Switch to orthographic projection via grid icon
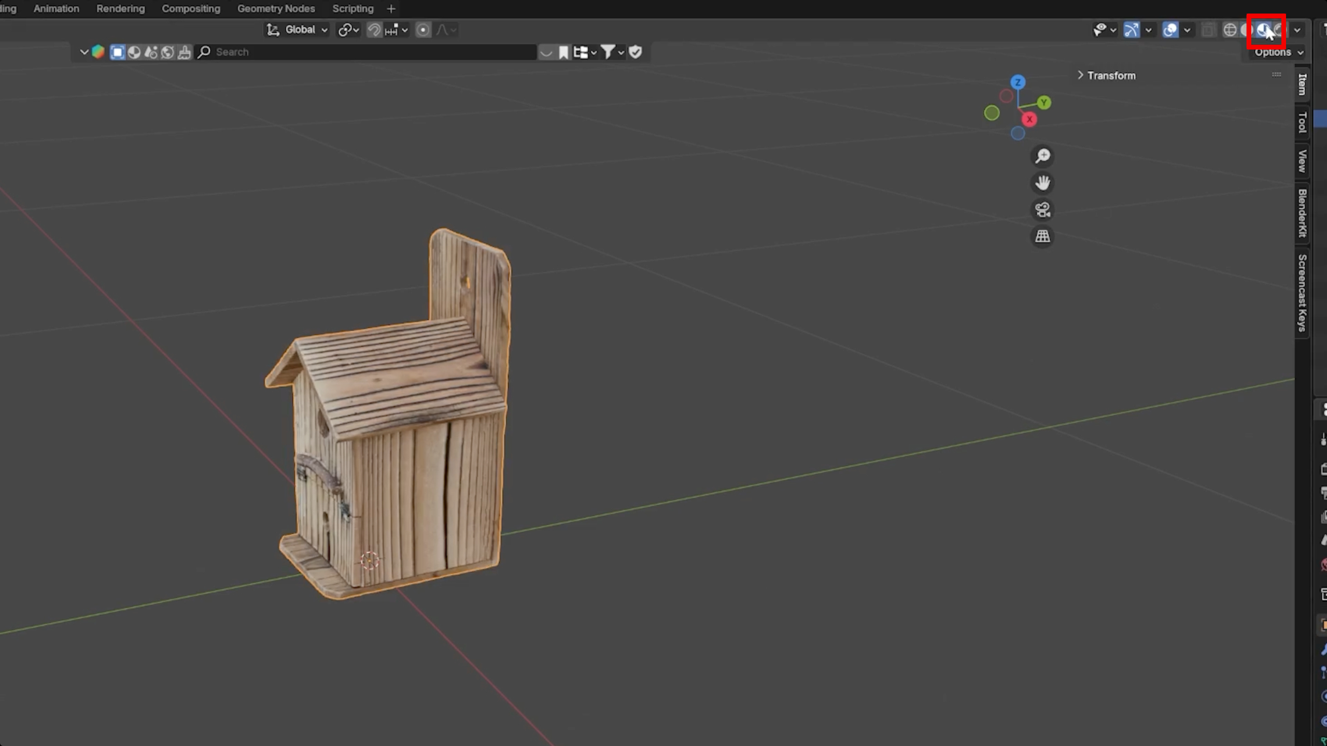 point(1042,237)
